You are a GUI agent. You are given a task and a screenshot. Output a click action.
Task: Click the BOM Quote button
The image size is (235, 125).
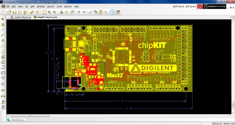tap(179, 7)
